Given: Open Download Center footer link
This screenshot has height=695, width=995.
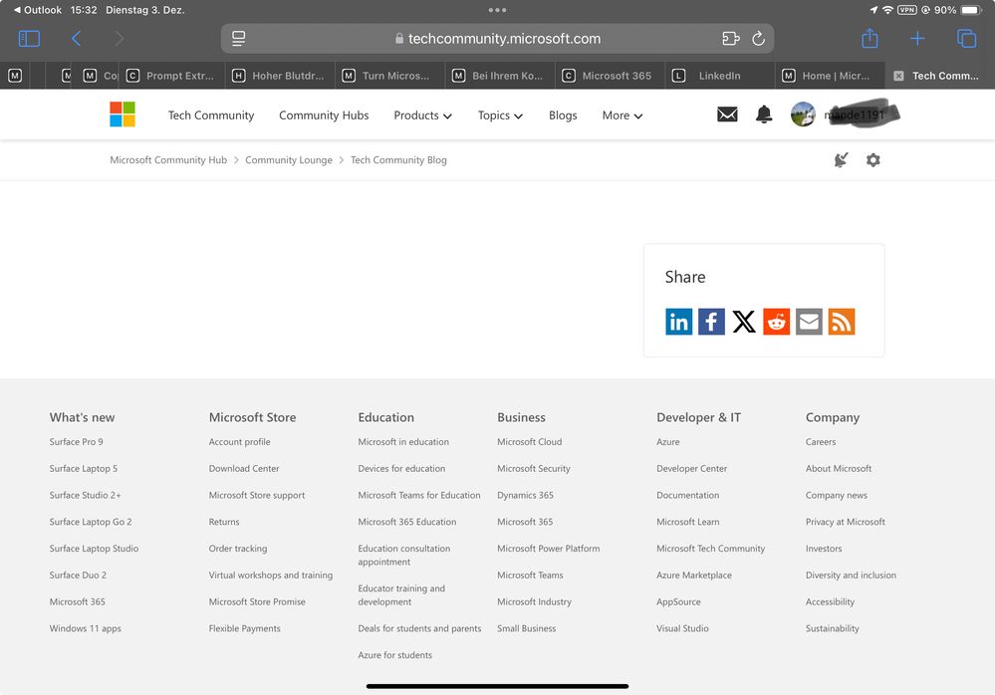Looking at the screenshot, I should (244, 468).
